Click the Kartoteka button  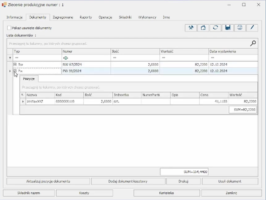167,193
